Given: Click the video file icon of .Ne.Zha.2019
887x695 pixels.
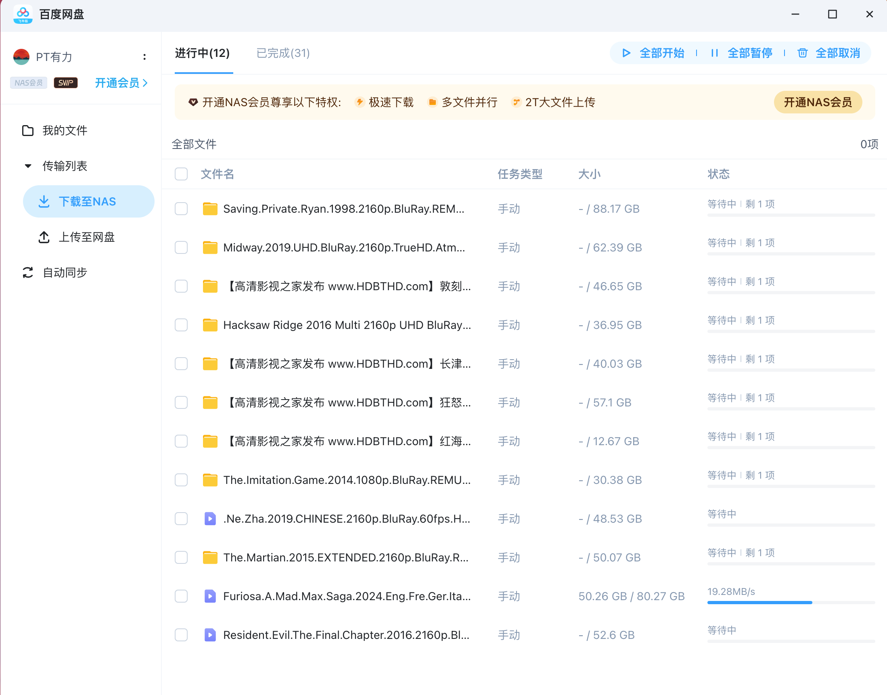Looking at the screenshot, I should tap(210, 519).
